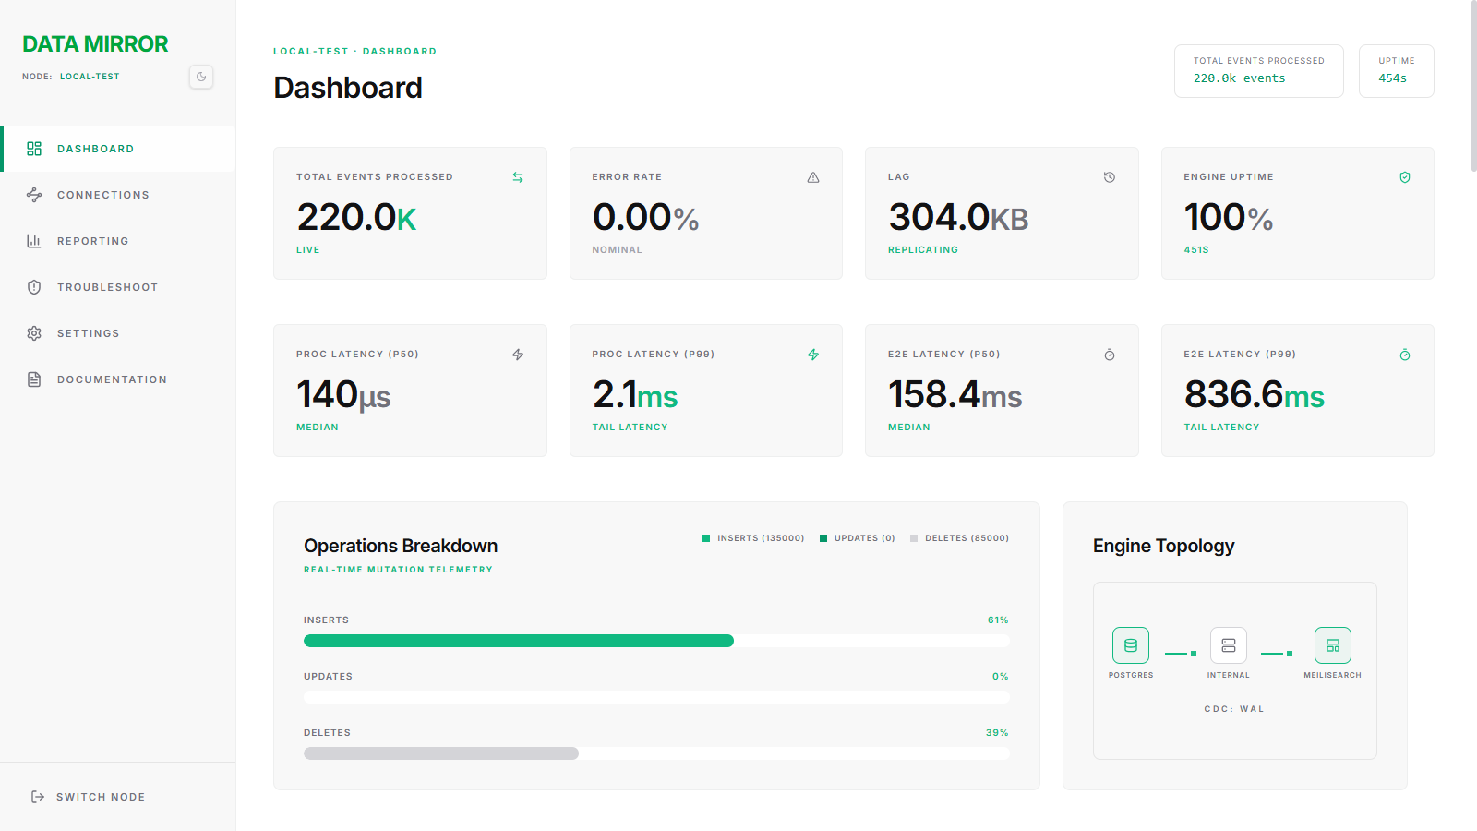The height and width of the screenshot is (831, 1477).
Task: Click the REPLICATING status text
Action: (923, 250)
